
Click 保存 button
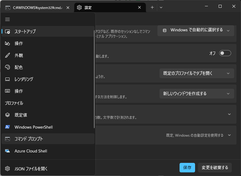[187, 168]
